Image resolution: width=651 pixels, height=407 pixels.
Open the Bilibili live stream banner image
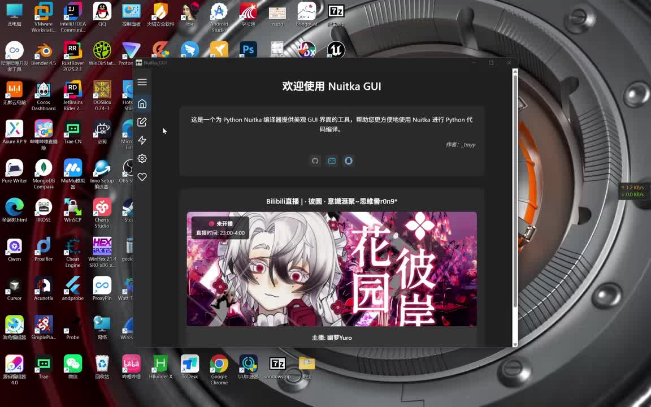pos(332,269)
